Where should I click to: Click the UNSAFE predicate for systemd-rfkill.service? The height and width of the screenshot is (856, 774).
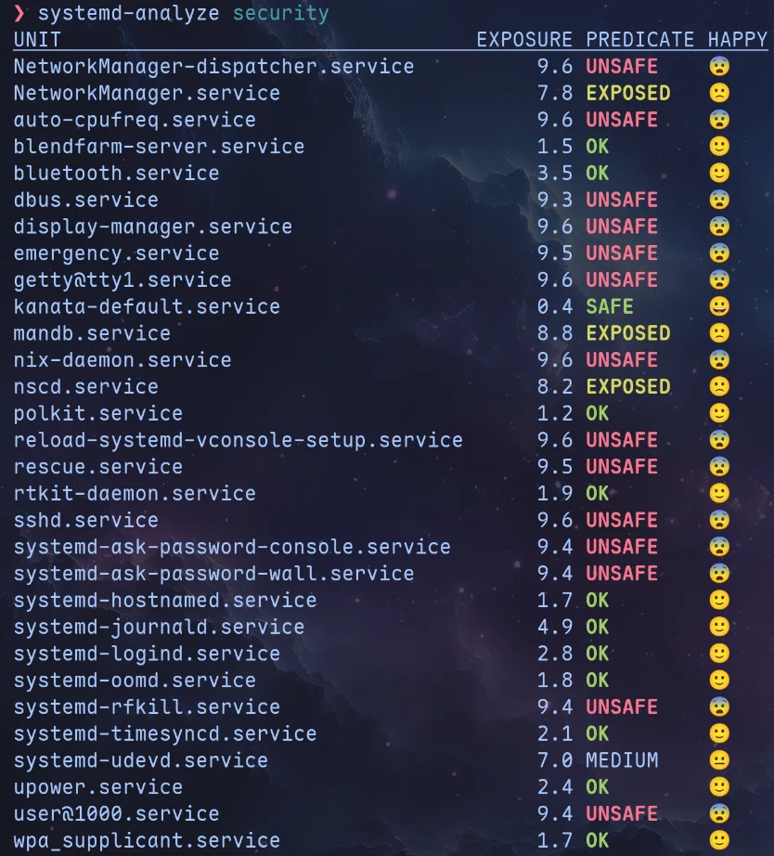point(622,707)
